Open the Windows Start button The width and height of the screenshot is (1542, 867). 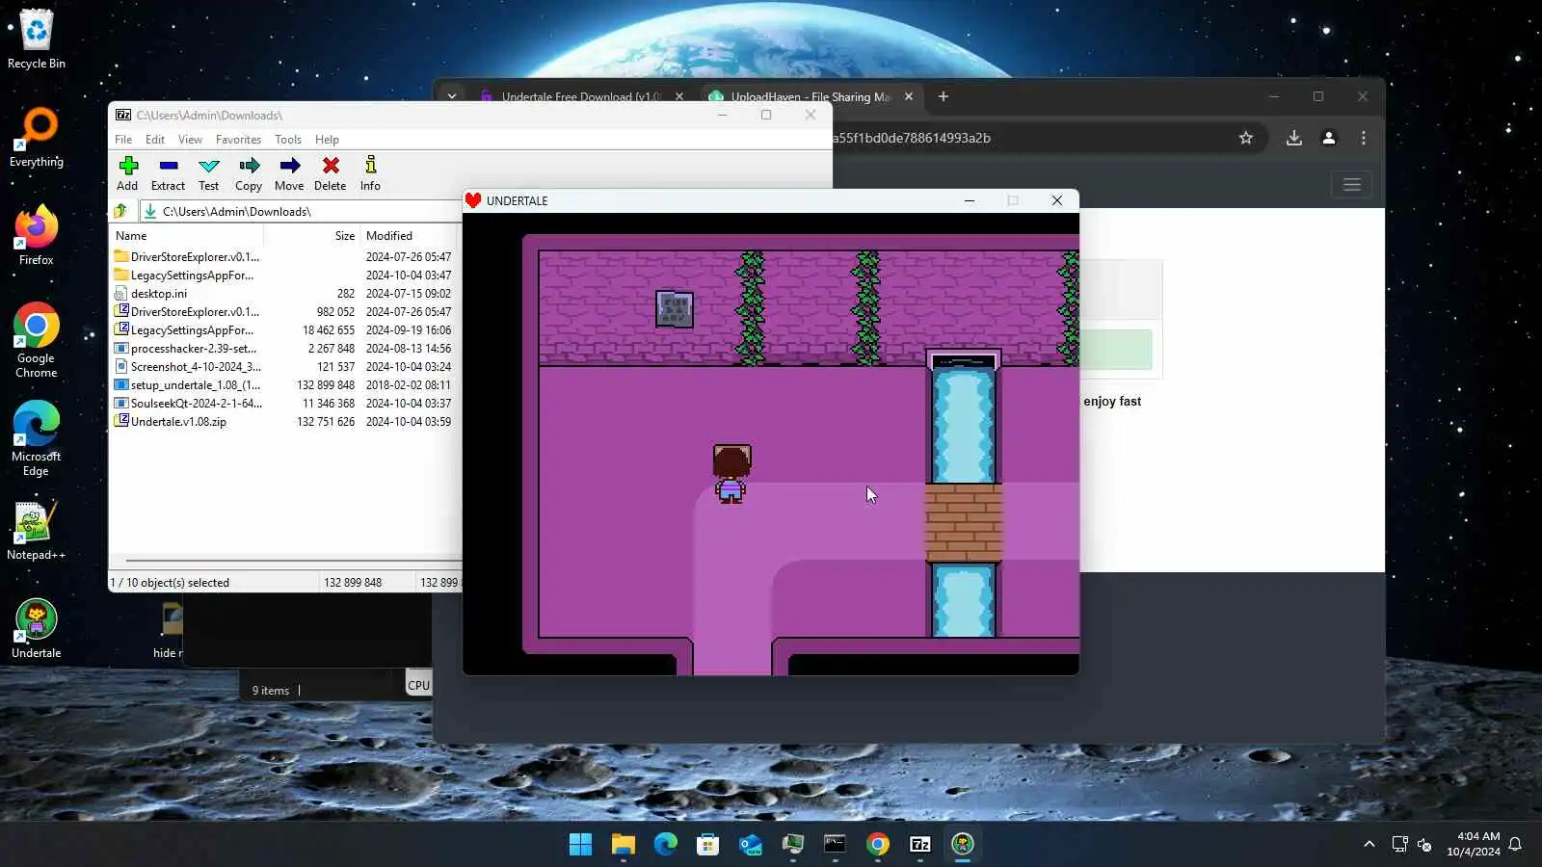pos(580,845)
